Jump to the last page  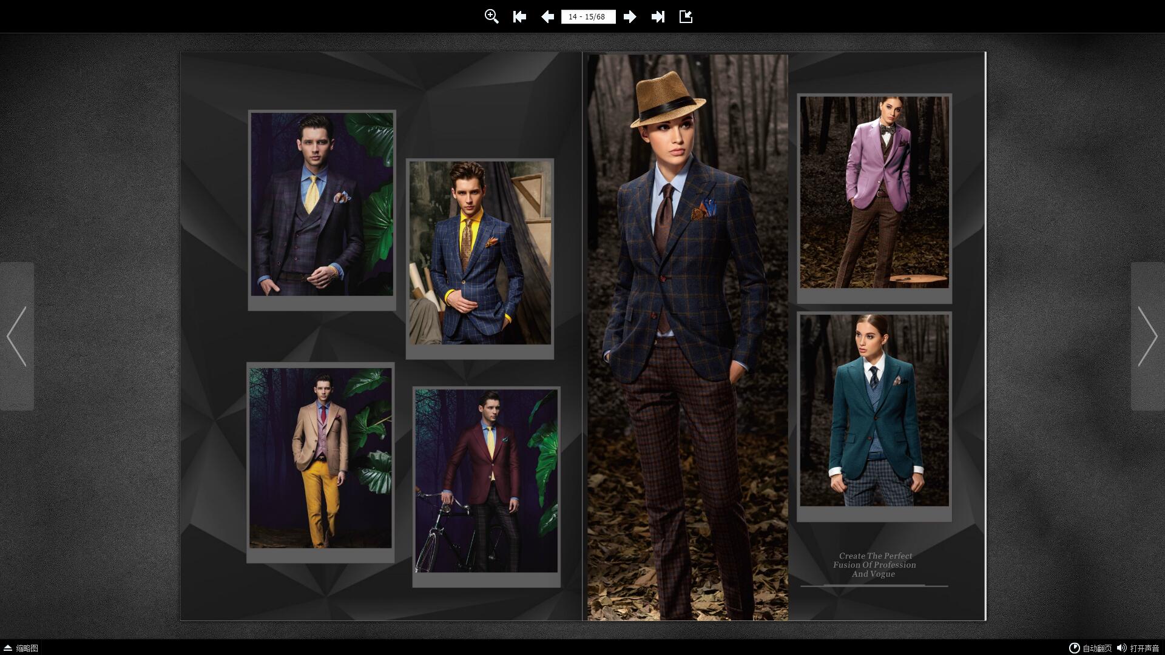point(658,16)
